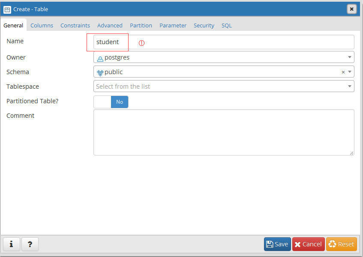Click the Comment label
Screen dimensions: 363x257
21,116
